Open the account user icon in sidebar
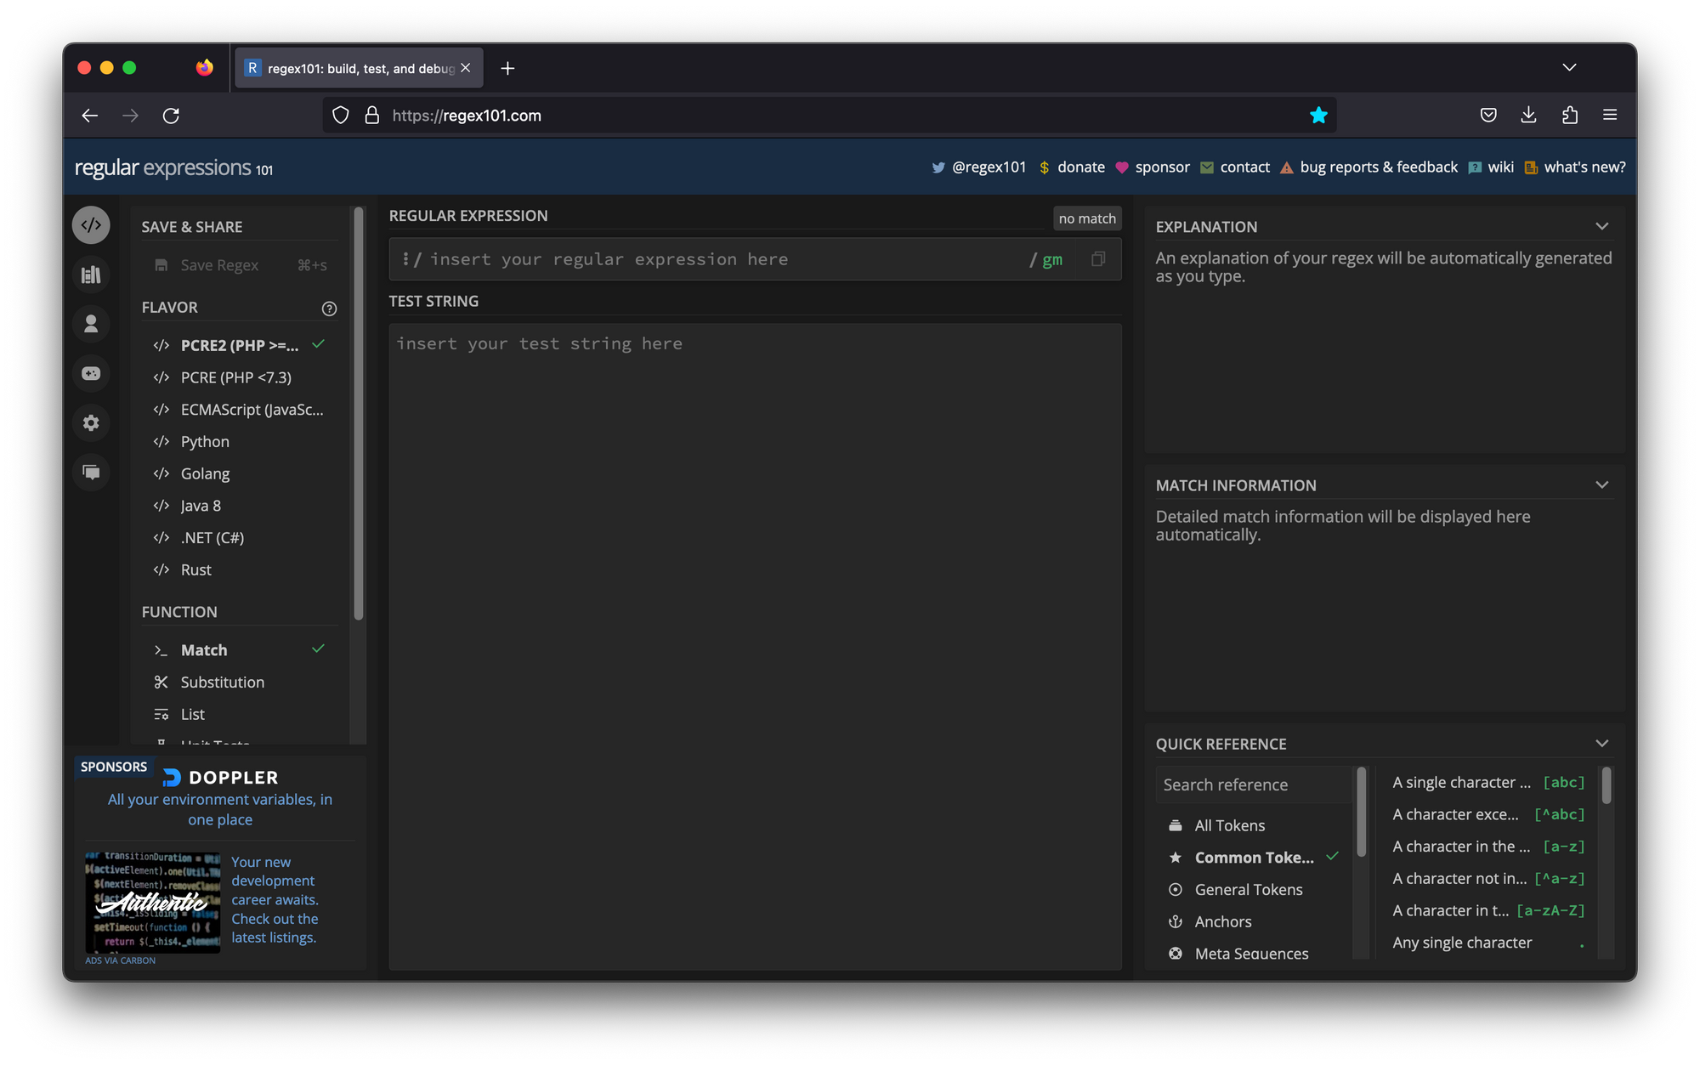Viewport: 1700px width, 1065px height. coord(91,324)
